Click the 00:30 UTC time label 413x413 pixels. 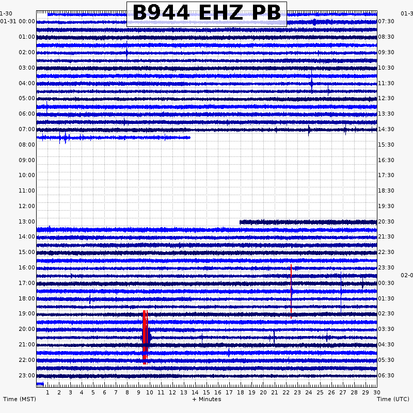tap(386, 283)
